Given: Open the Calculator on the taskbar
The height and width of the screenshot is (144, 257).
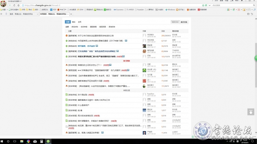Looking at the screenshot, I should 42,141.
